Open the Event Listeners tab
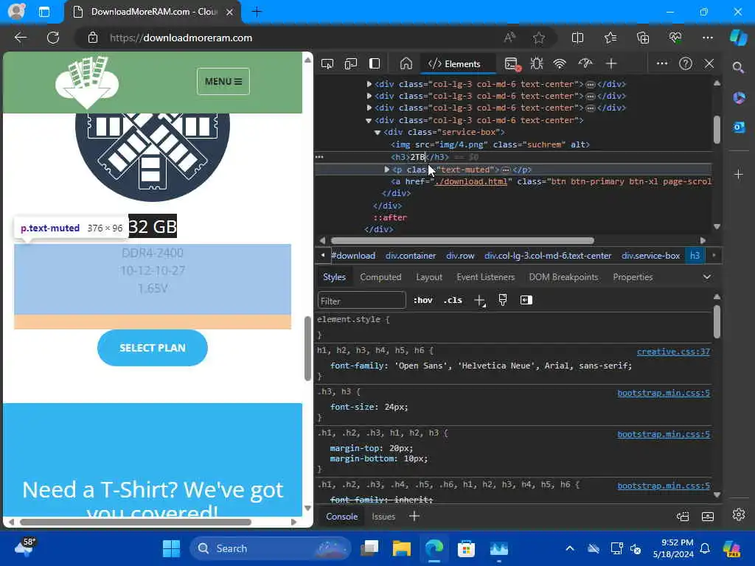 tap(485, 277)
